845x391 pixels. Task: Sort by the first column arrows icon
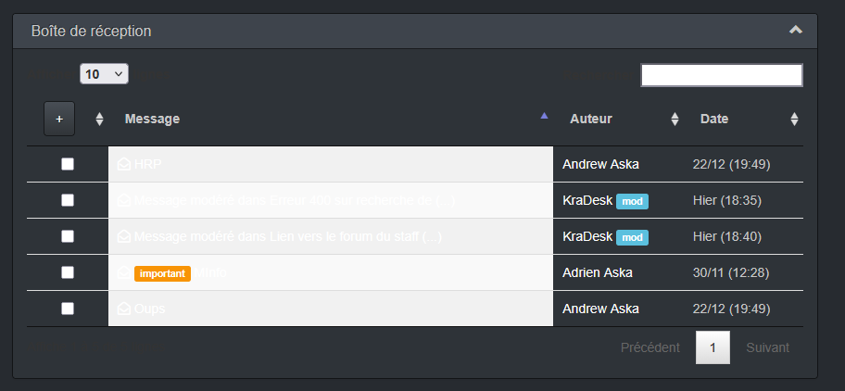(99, 119)
